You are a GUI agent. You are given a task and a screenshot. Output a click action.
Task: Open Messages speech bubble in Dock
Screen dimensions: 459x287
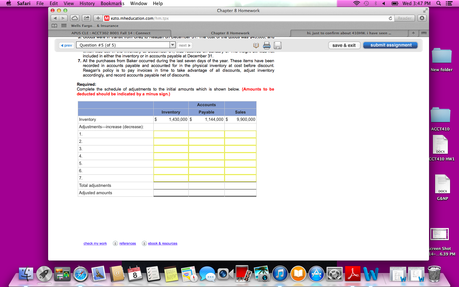[x=208, y=274]
